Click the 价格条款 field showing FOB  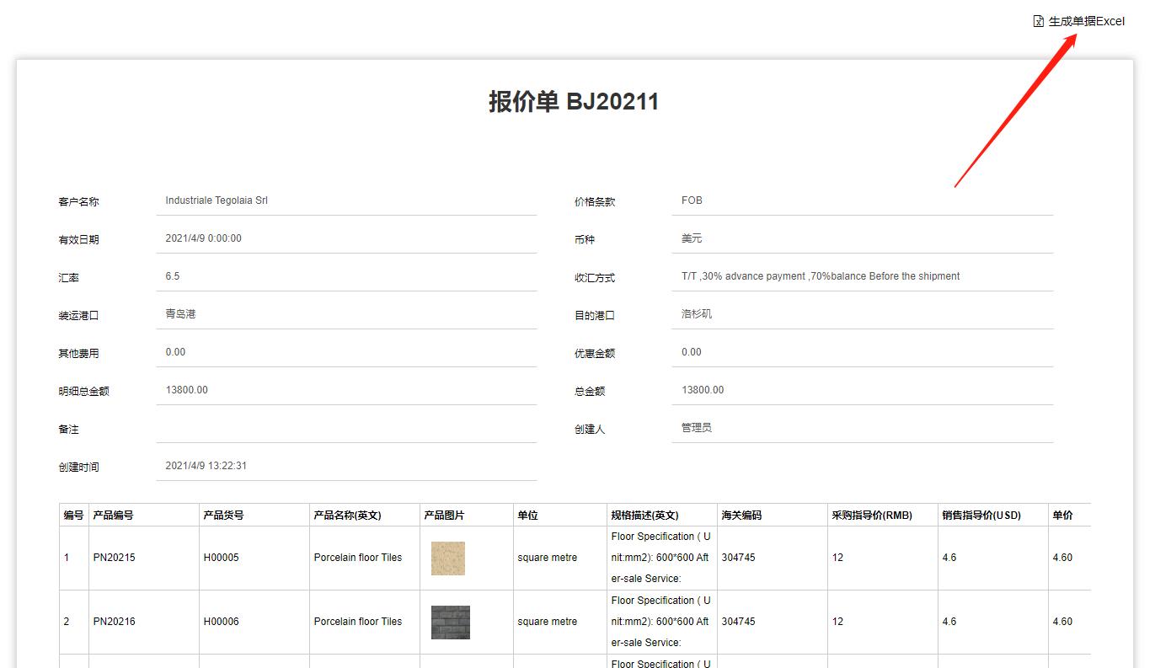coord(861,200)
